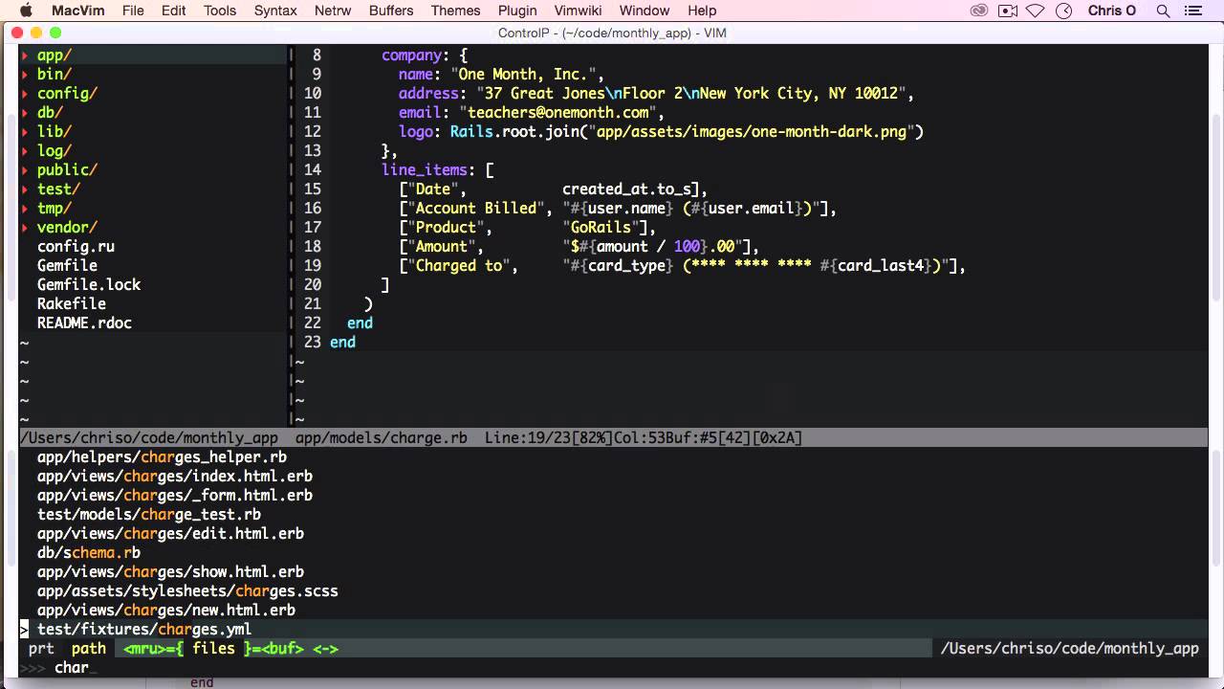The width and height of the screenshot is (1224, 689).
Task: Select app/views/charges/new.html.erb result
Action: point(166,611)
